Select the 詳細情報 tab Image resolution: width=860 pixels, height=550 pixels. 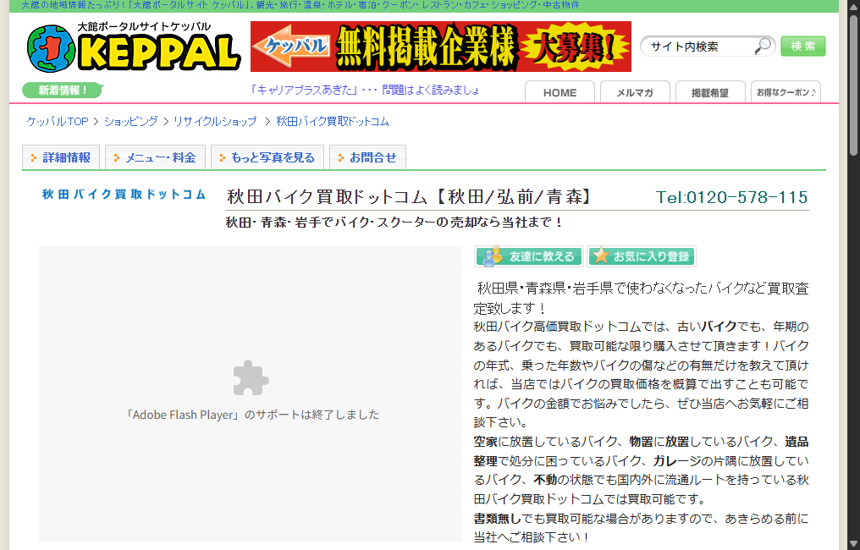pos(61,157)
